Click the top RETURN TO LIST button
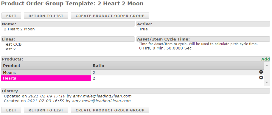Screen dimensions: 272x115 coord(46,15)
